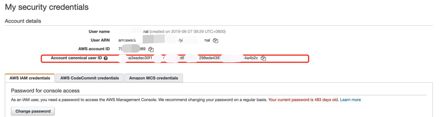Click the User ARN label
The height and width of the screenshot is (117, 439).
click(x=100, y=40)
